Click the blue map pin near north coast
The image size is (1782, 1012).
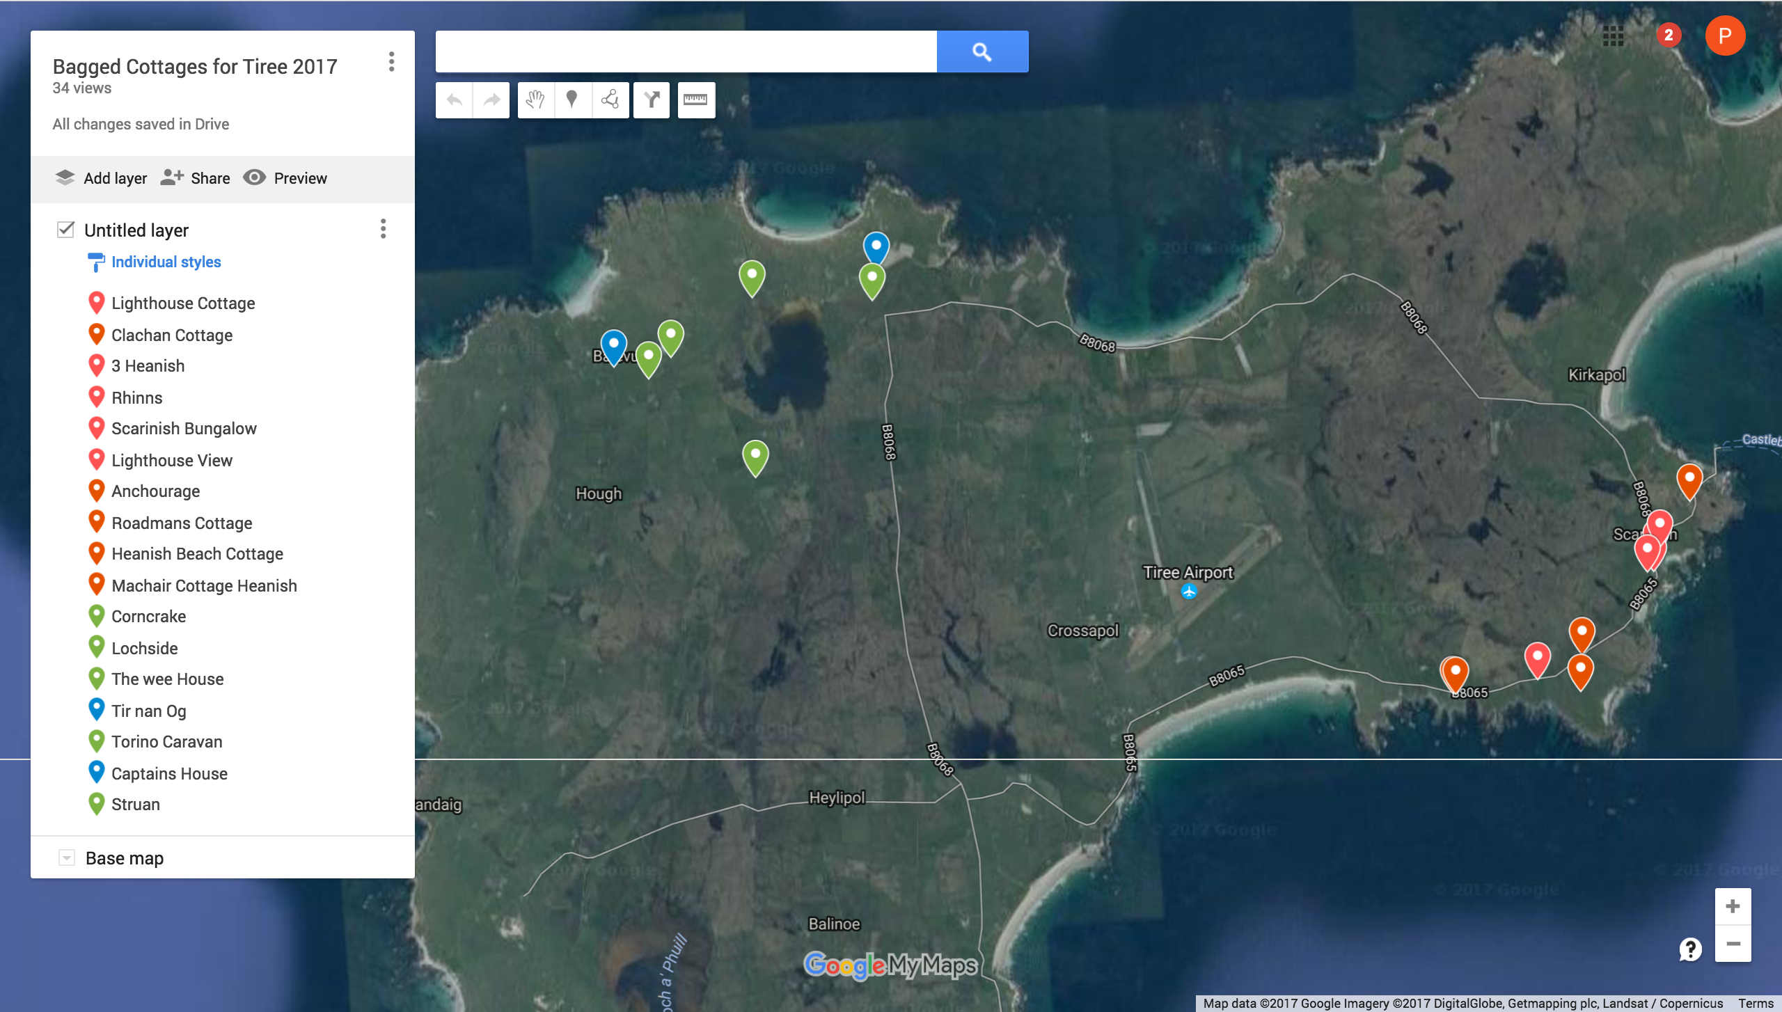coord(876,248)
